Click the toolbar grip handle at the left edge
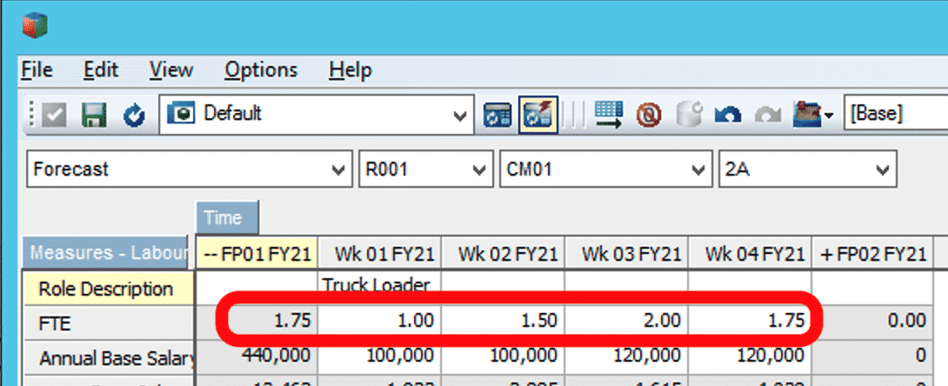The height and width of the screenshot is (386, 948). pyautogui.click(x=32, y=114)
